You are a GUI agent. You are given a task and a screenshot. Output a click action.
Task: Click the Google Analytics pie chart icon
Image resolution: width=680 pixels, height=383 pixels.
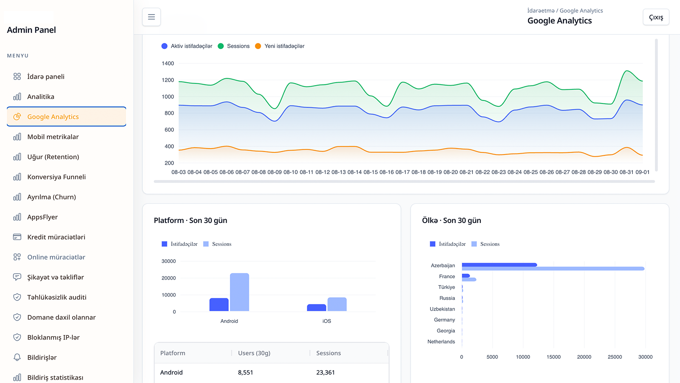(17, 117)
